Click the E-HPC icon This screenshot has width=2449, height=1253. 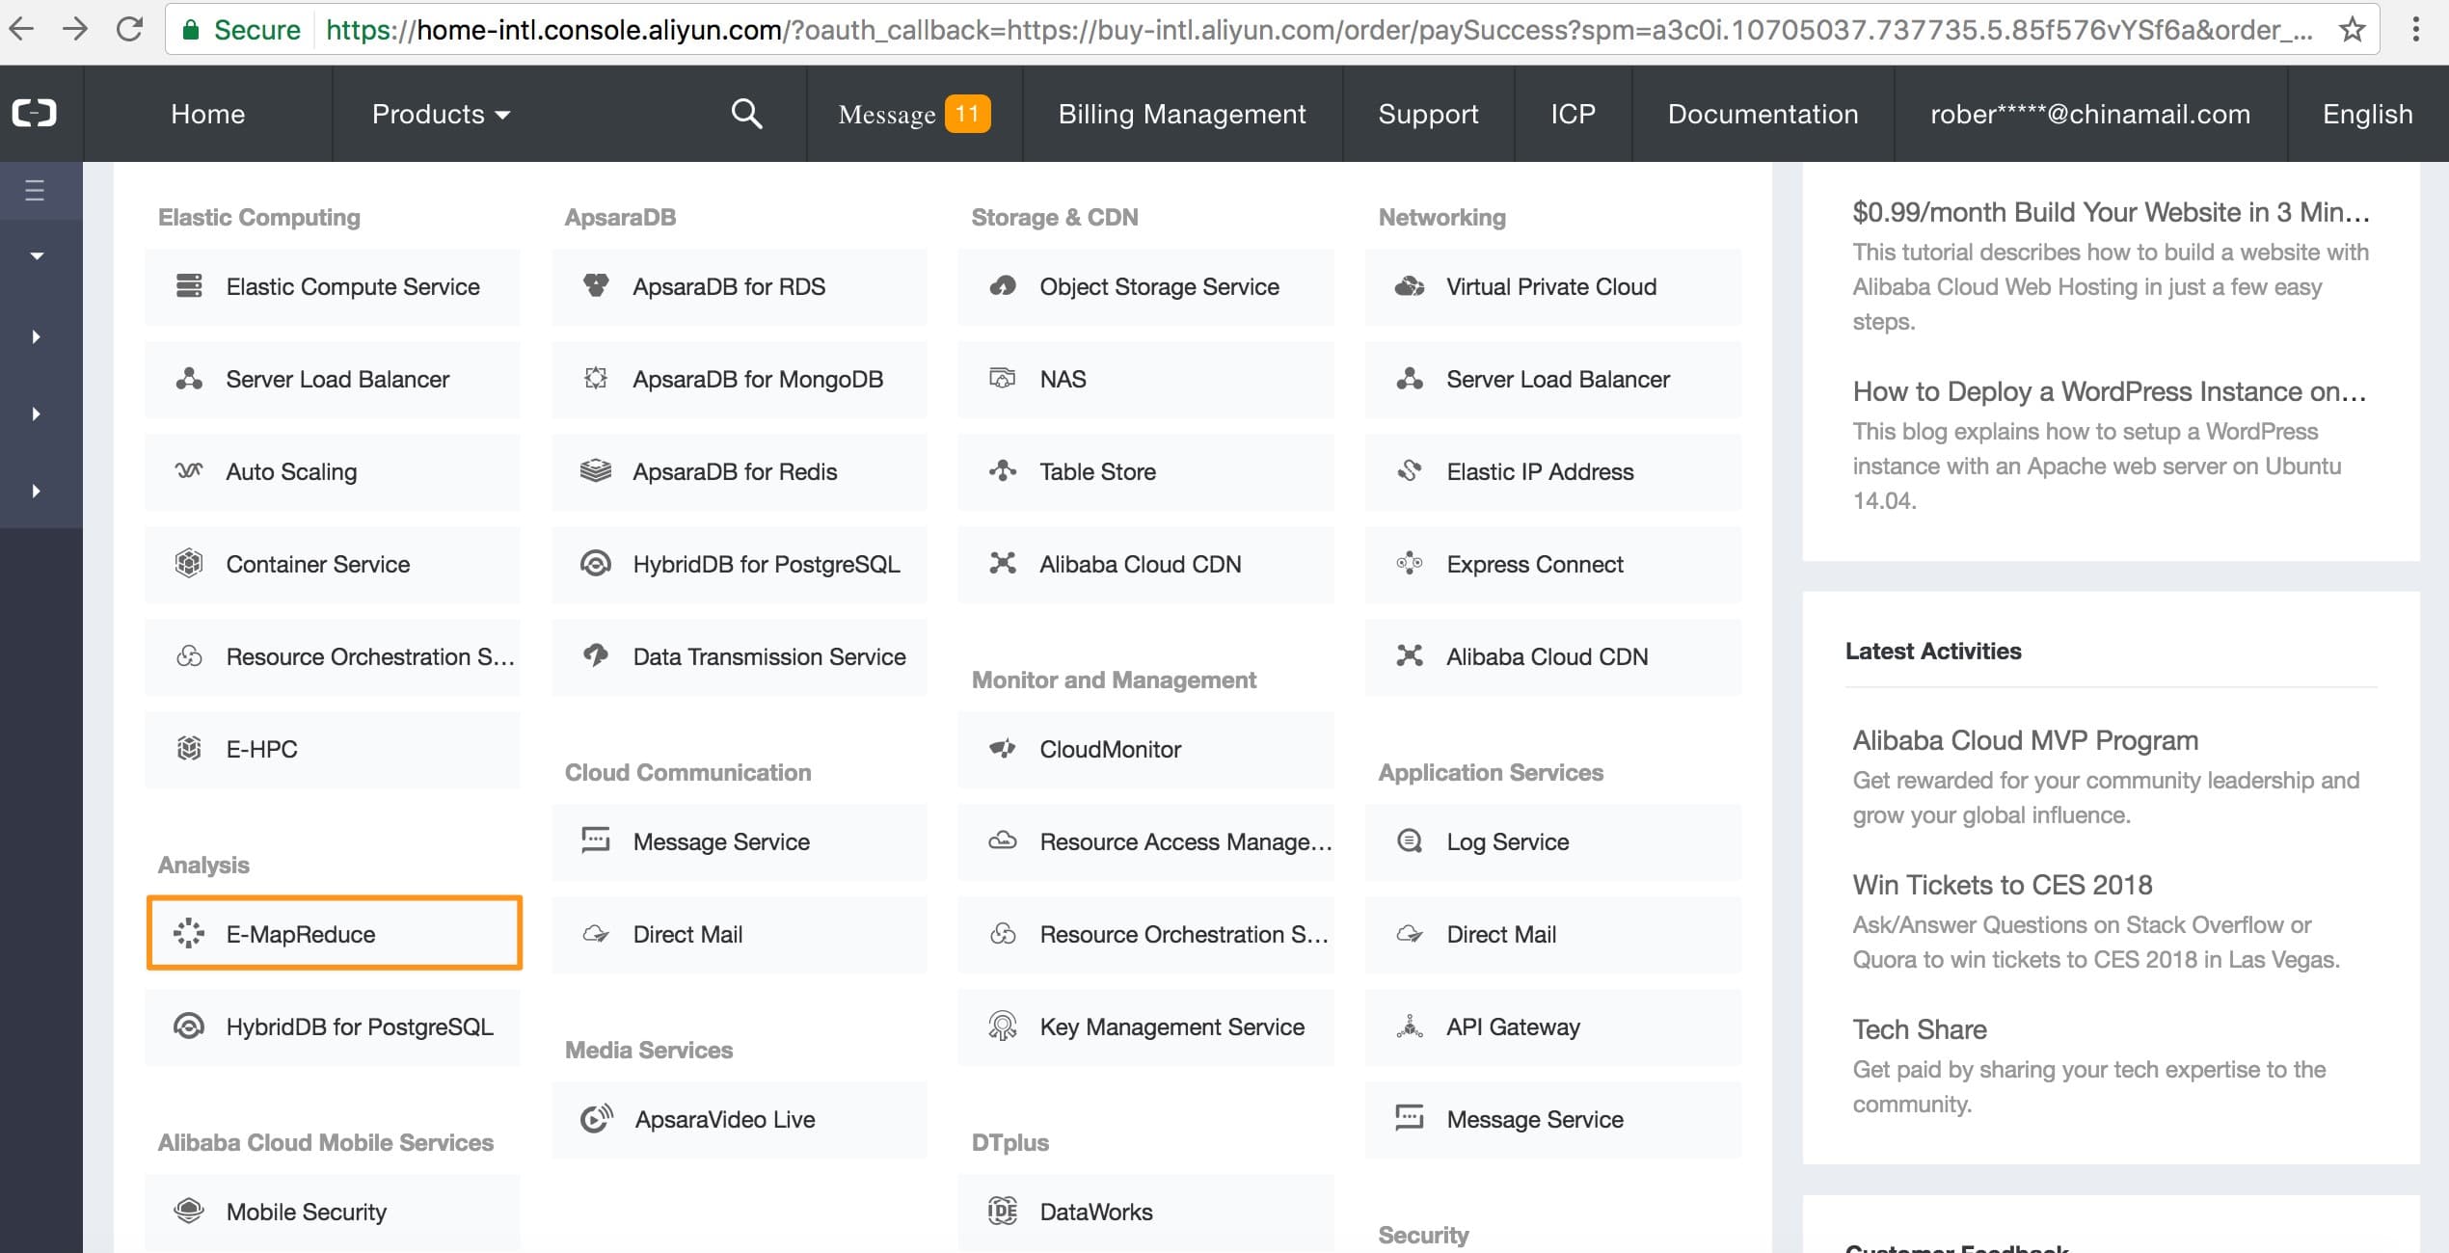(189, 749)
